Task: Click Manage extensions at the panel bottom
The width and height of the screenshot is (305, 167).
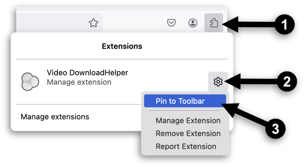Action: point(55,117)
